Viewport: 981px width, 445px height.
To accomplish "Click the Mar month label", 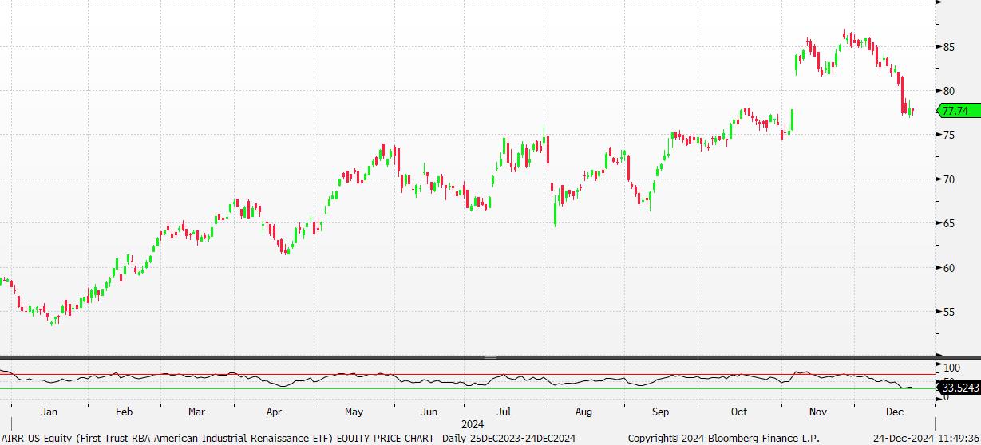I will click(197, 412).
